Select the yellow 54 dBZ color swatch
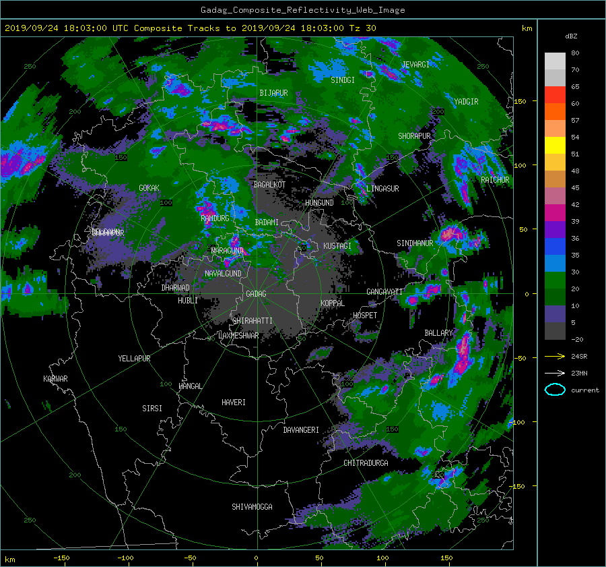The width and height of the screenshot is (606, 567). [555, 145]
